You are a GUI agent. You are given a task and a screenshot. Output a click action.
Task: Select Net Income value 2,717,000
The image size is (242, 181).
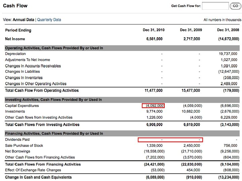[x=192, y=39]
